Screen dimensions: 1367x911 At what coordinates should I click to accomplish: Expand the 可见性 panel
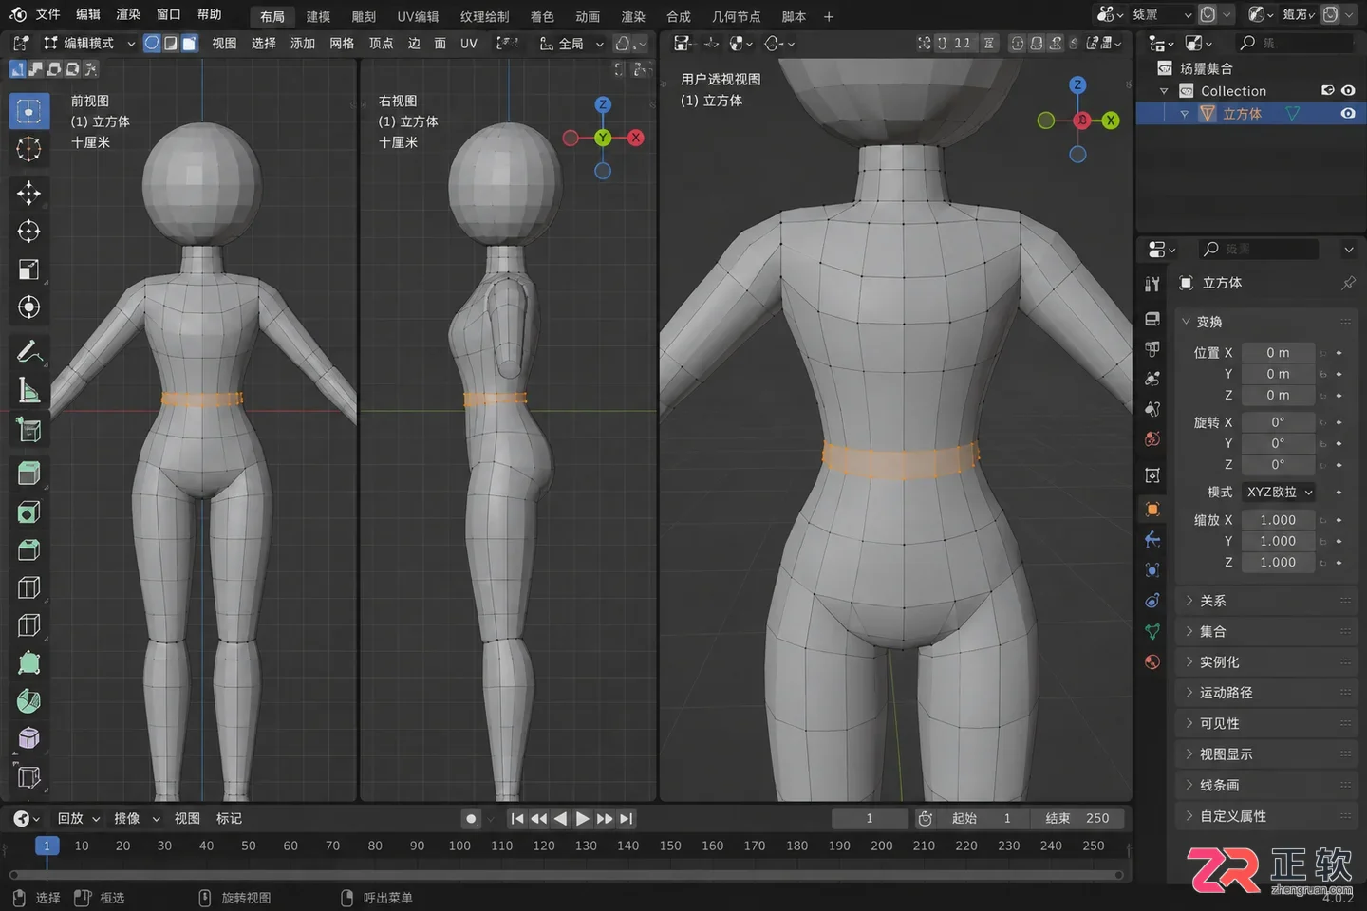coord(1266,723)
